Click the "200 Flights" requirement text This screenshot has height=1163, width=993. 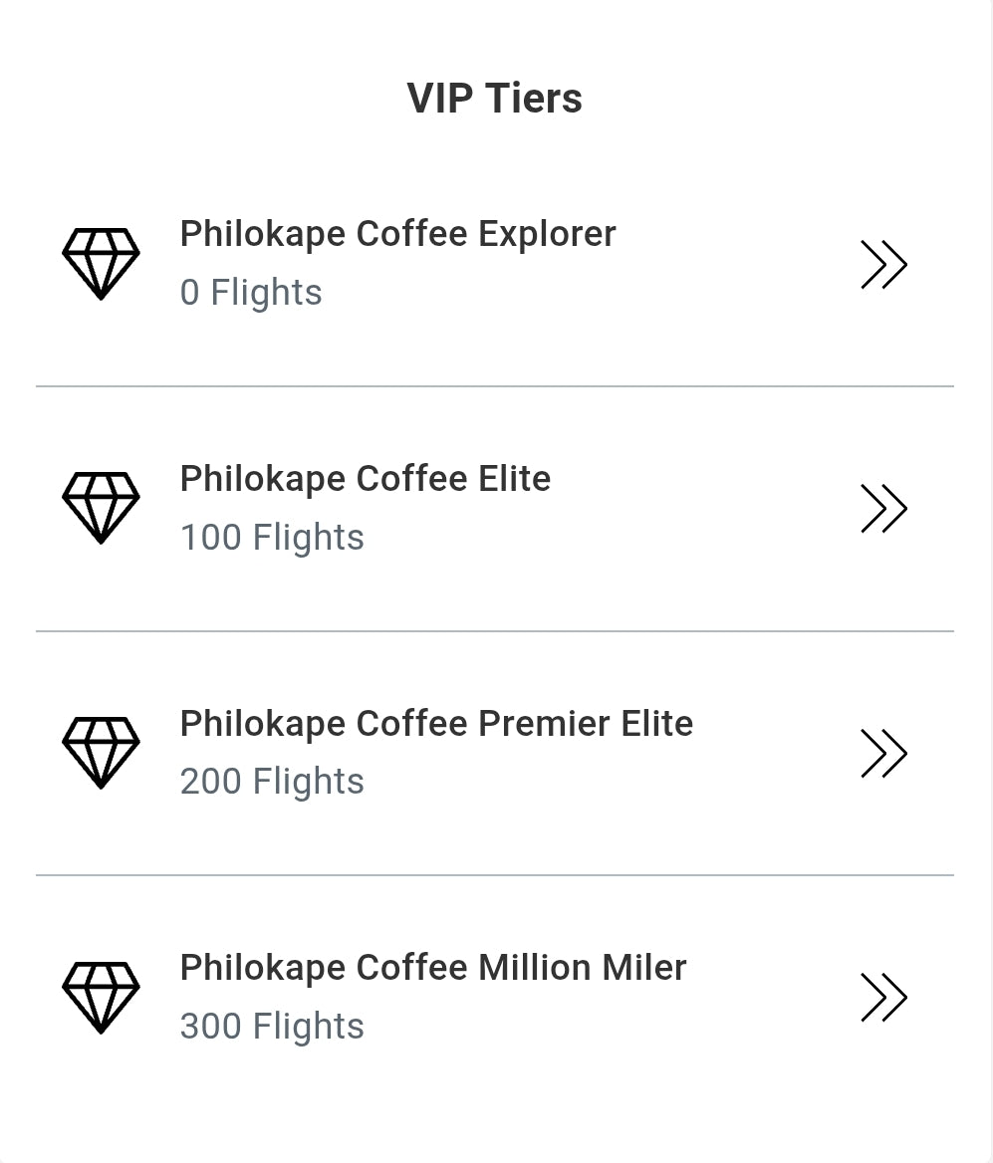coord(272,782)
